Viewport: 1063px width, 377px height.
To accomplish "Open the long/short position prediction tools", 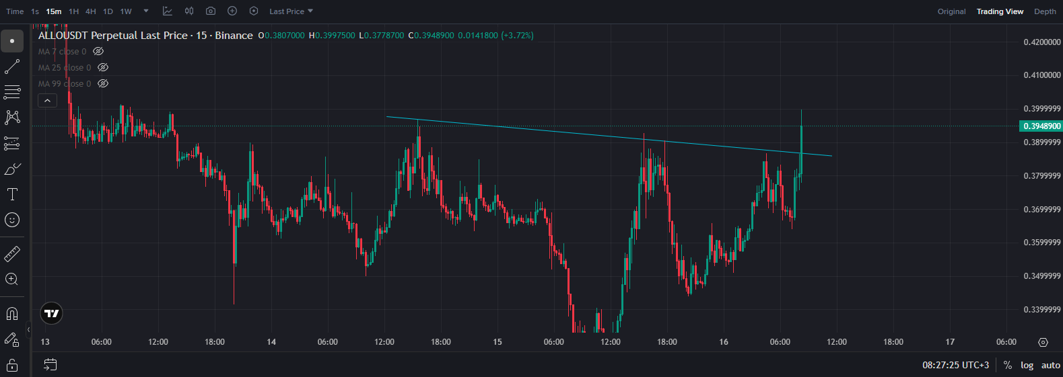I will click(x=12, y=143).
